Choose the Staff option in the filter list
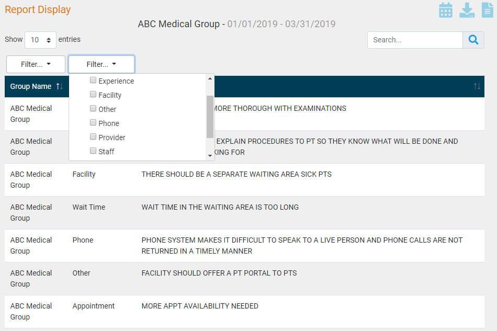Viewport: 497px width, 331px height. pos(106,152)
